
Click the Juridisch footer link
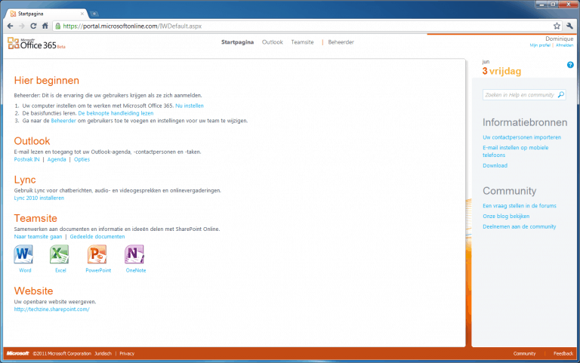point(103,353)
